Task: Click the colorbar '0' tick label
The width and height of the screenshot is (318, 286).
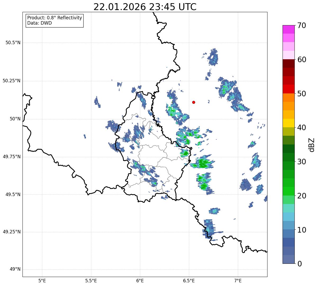Action: [299, 264]
